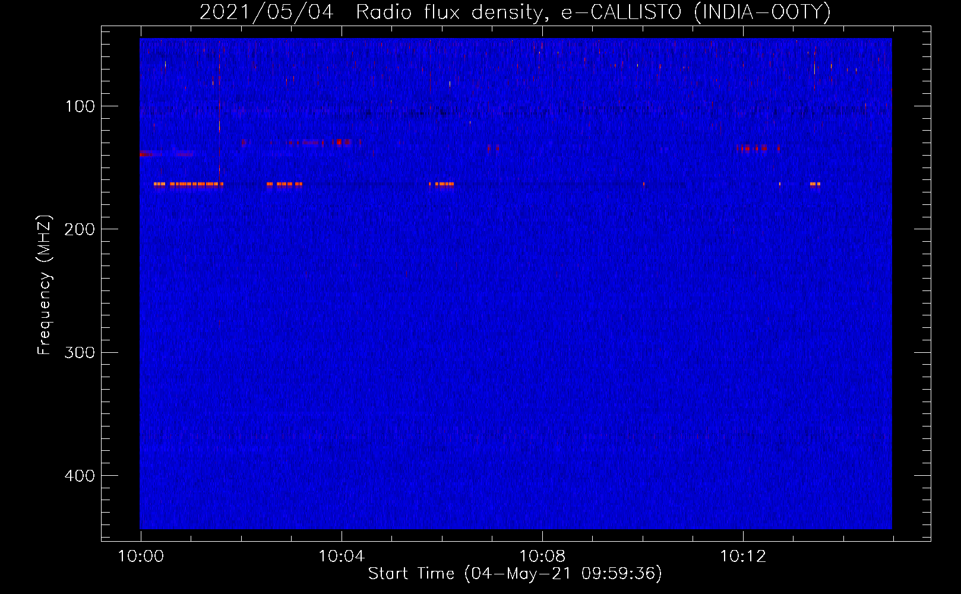Image resolution: width=961 pixels, height=594 pixels.
Task: Click the plot title '2021/05/04 Radio flux density'
Action: coord(514,12)
